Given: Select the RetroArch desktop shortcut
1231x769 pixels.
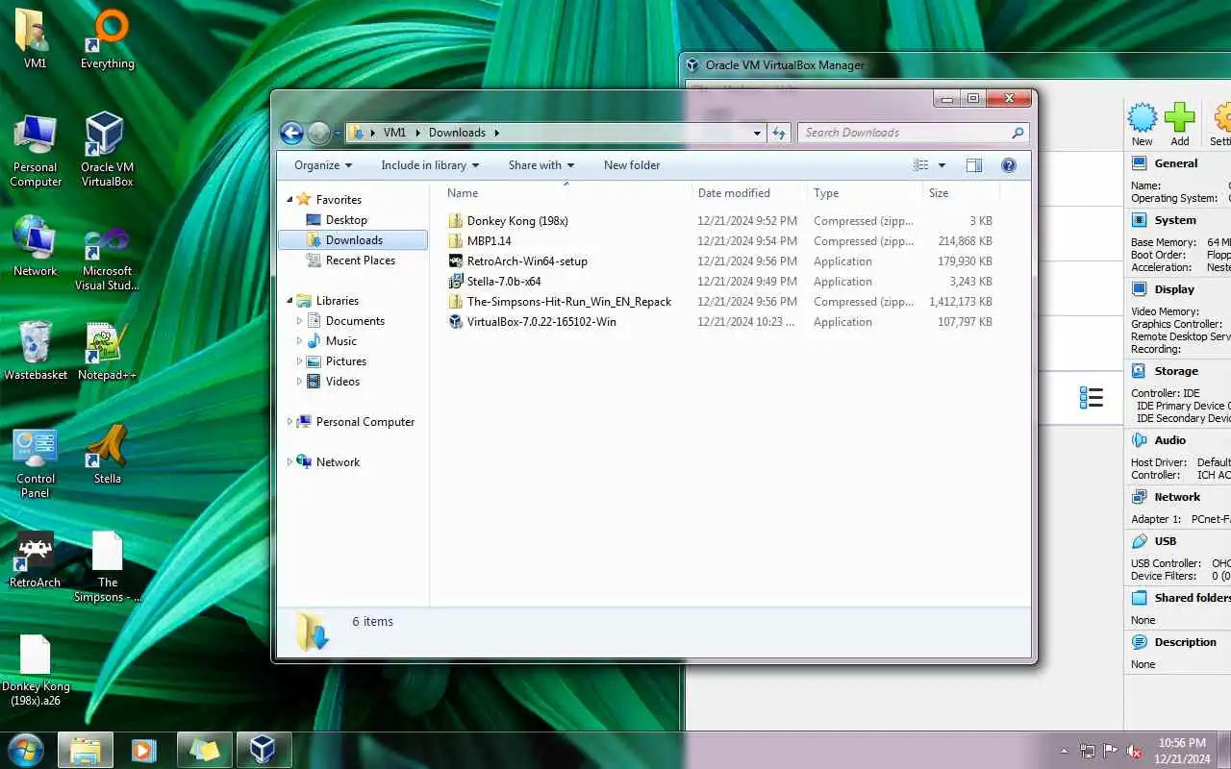Looking at the screenshot, I should point(36,558).
